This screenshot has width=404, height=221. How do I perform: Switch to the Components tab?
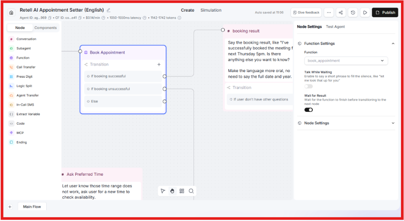tap(45, 28)
